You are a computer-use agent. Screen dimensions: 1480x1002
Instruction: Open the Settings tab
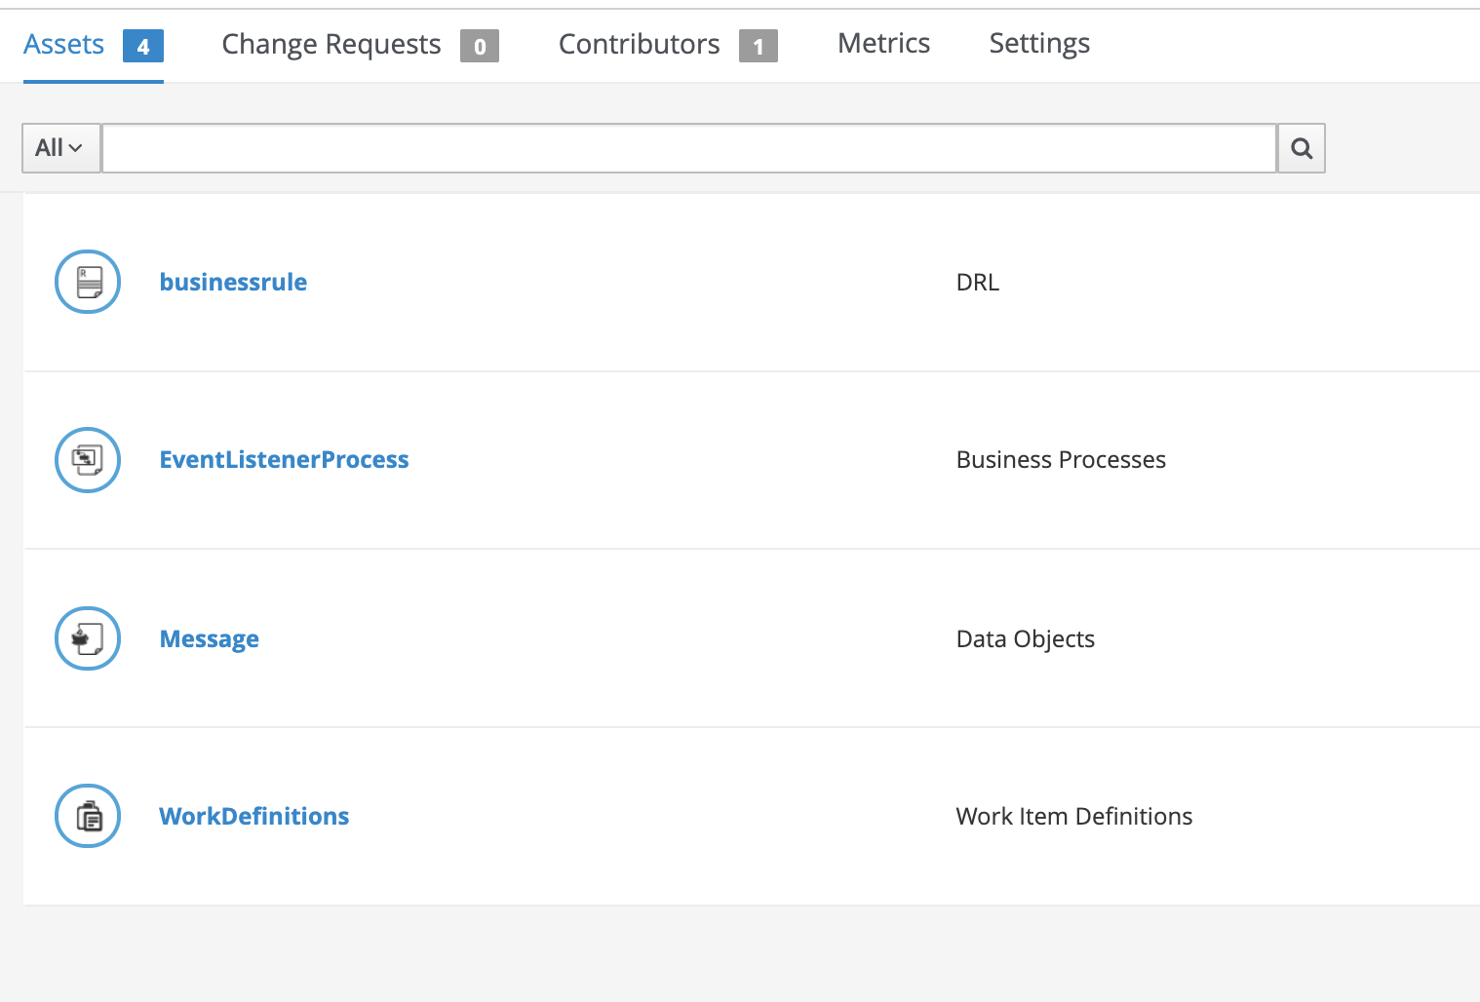1039,44
